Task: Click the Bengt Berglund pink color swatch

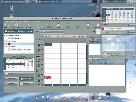Action: point(9,44)
